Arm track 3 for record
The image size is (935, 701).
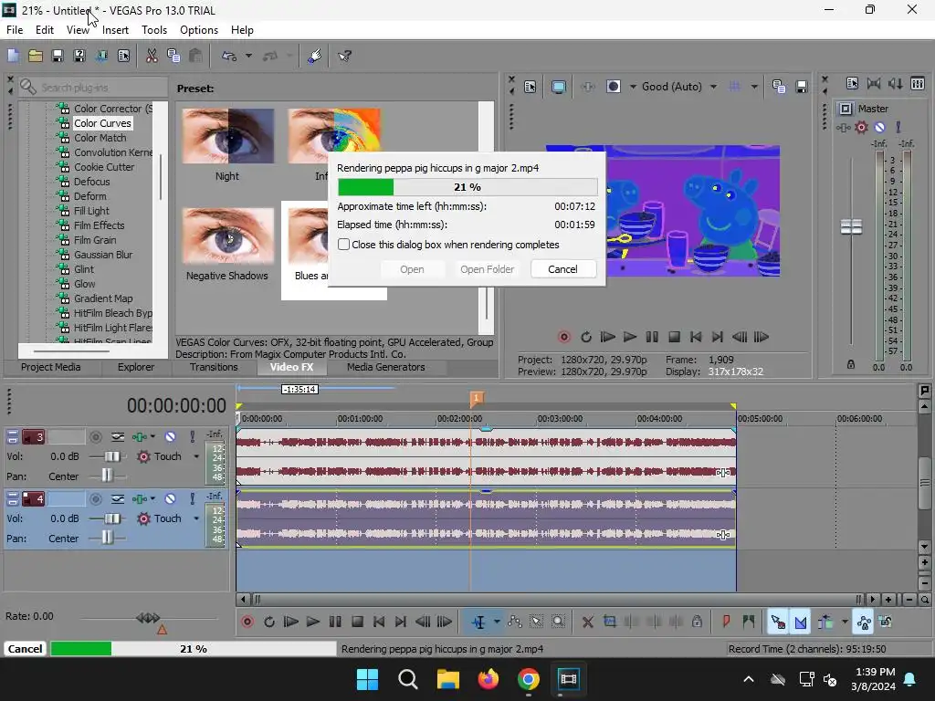(x=95, y=437)
